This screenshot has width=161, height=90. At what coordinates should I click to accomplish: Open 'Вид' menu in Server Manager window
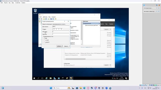point(106,24)
